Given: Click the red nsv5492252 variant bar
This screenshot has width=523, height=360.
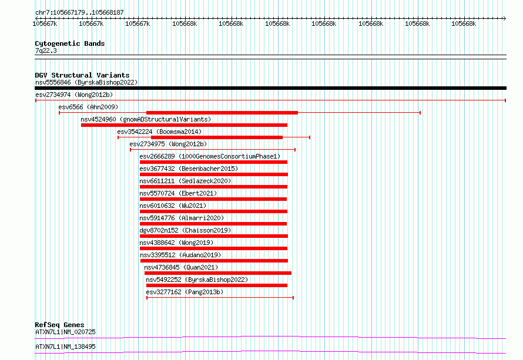Looking at the screenshot, I should point(217,285).
